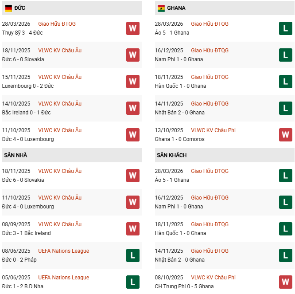
Task: Click the W badge for CH Trung Phi 0 - 5 Ghana
Action: tap(286, 282)
